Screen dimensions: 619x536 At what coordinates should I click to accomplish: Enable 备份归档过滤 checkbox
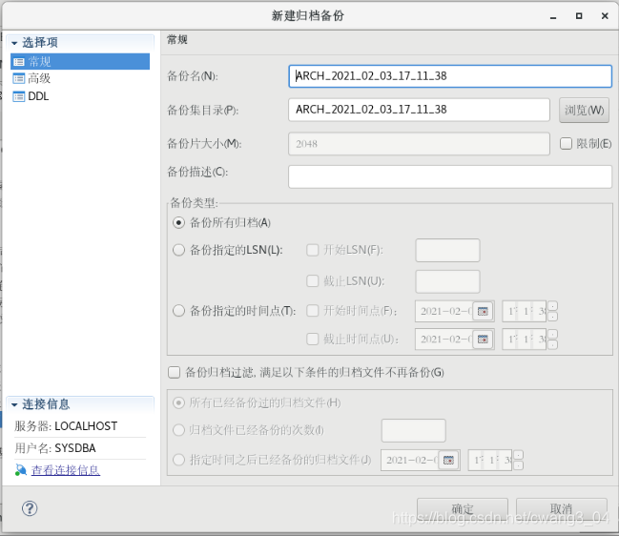175,372
